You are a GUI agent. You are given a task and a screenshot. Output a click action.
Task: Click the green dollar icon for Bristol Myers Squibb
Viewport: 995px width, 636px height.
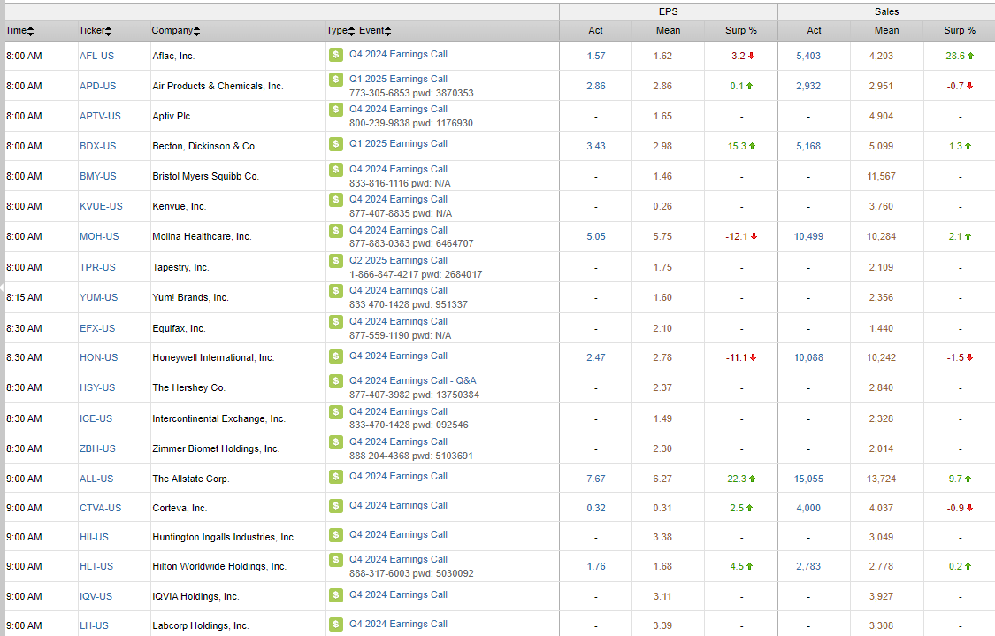pos(336,170)
